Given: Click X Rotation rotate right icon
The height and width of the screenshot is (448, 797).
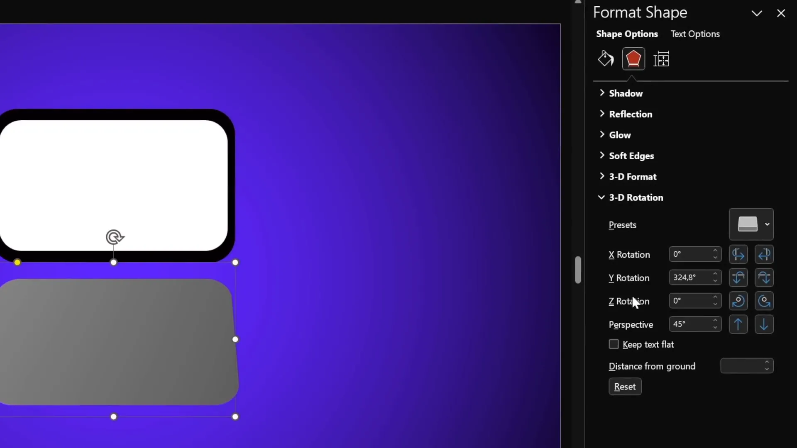Looking at the screenshot, I should 764,254.
